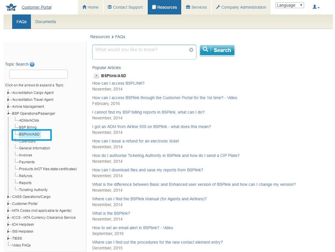Open the user account menu icon

point(316,7)
